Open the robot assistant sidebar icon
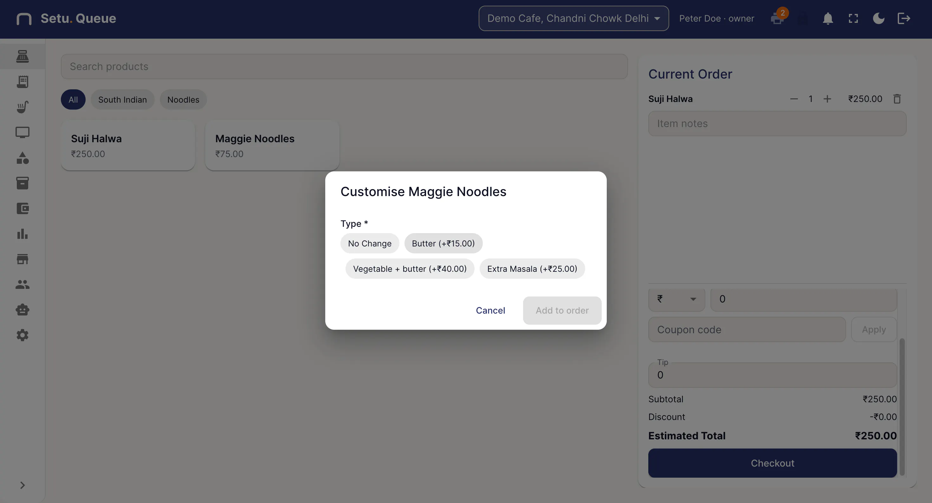932x503 pixels. (x=23, y=310)
